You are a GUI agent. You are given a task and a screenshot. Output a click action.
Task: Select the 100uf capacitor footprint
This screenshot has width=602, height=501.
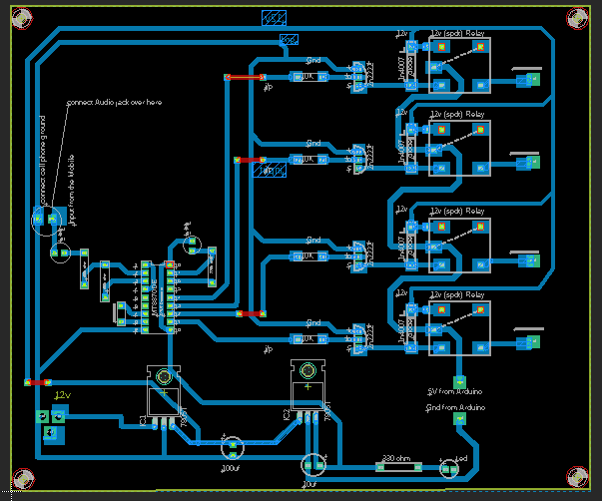point(233,448)
